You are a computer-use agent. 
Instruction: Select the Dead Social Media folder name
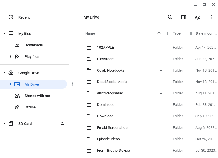click(x=112, y=82)
